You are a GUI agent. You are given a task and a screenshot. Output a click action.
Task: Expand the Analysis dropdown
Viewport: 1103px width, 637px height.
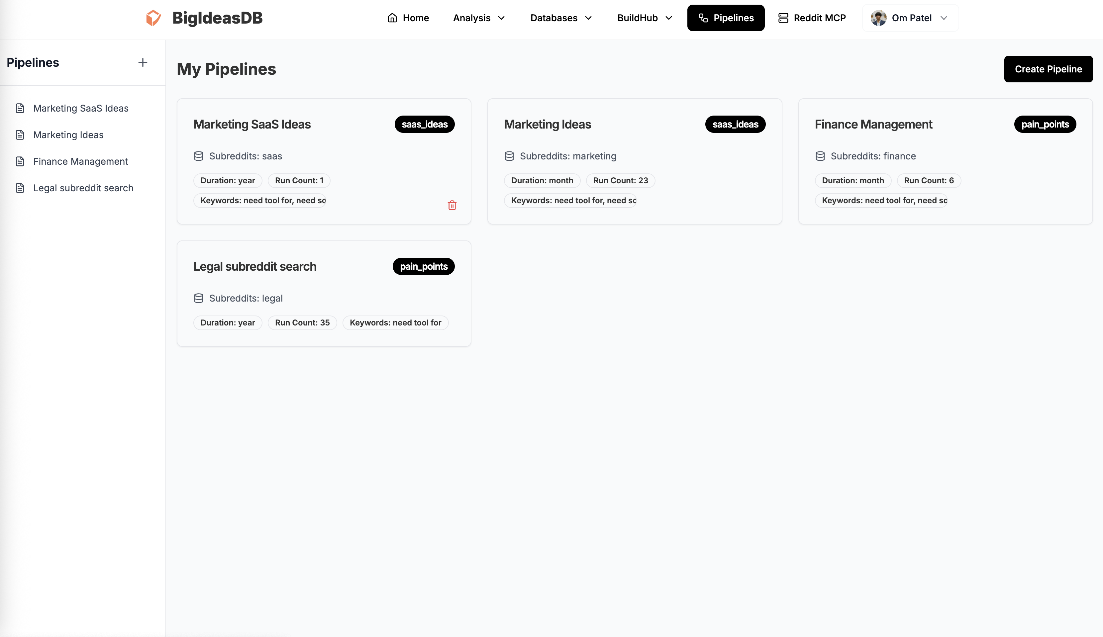point(479,18)
